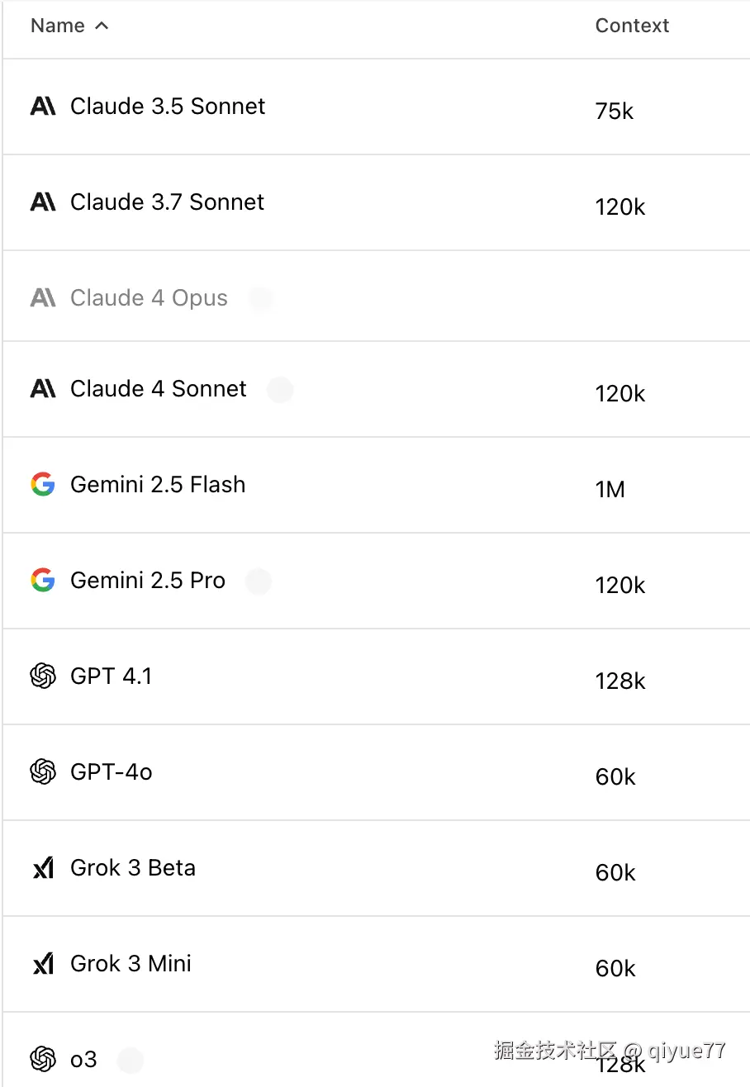750x1087 pixels.
Task: Click the gray Anthropic icon beside Claude 4 Opus
Action: coord(43,298)
